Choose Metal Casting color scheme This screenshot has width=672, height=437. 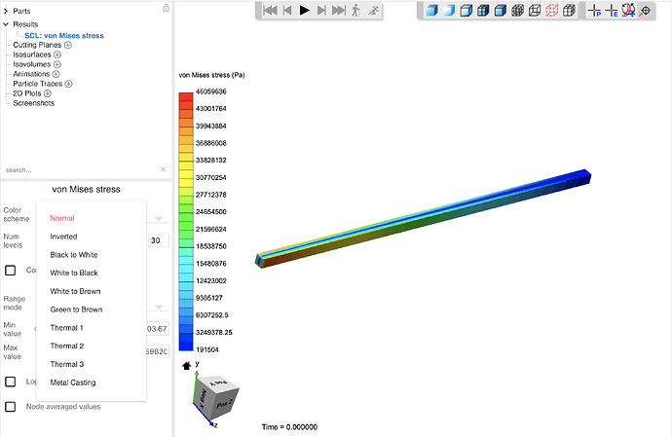tap(73, 382)
